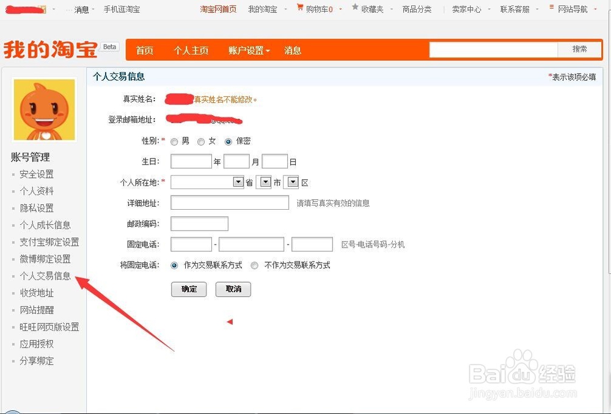Viewport: 611px width, 414px height.
Task: Select the 男 gender radio button
Action: [174, 142]
